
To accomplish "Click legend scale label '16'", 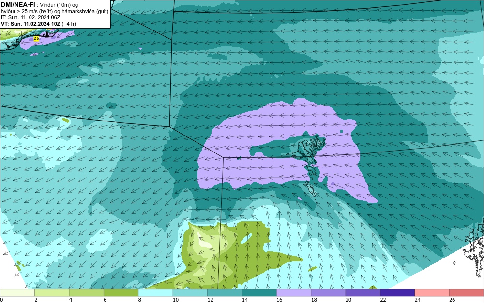I will coord(279,300).
